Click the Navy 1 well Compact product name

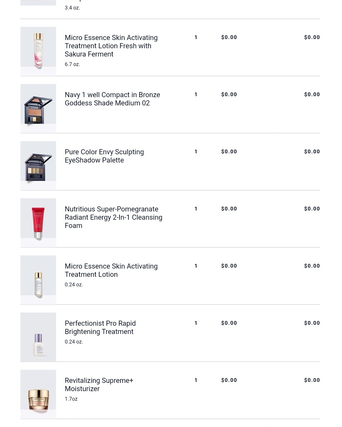112,99
